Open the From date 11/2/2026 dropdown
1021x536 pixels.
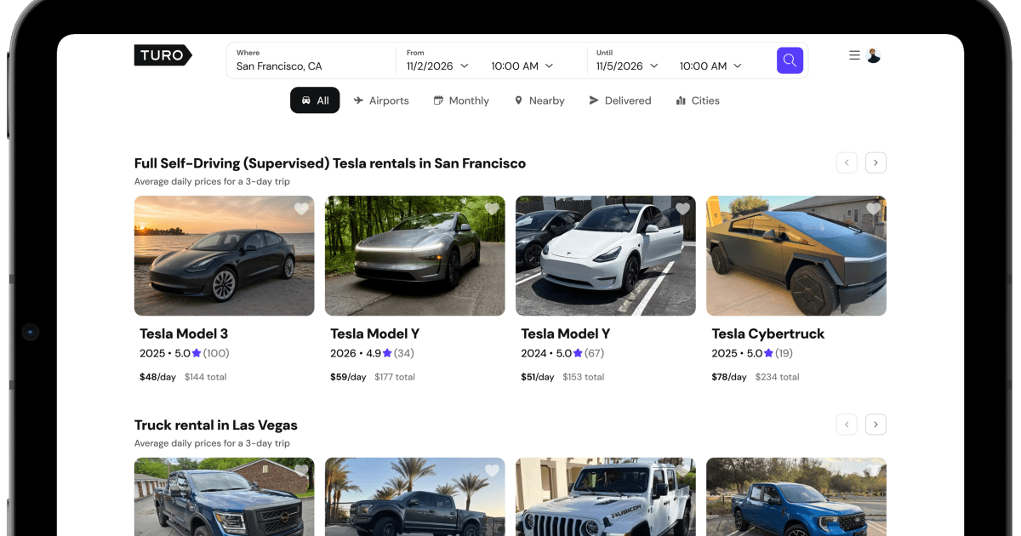(437, 66)
